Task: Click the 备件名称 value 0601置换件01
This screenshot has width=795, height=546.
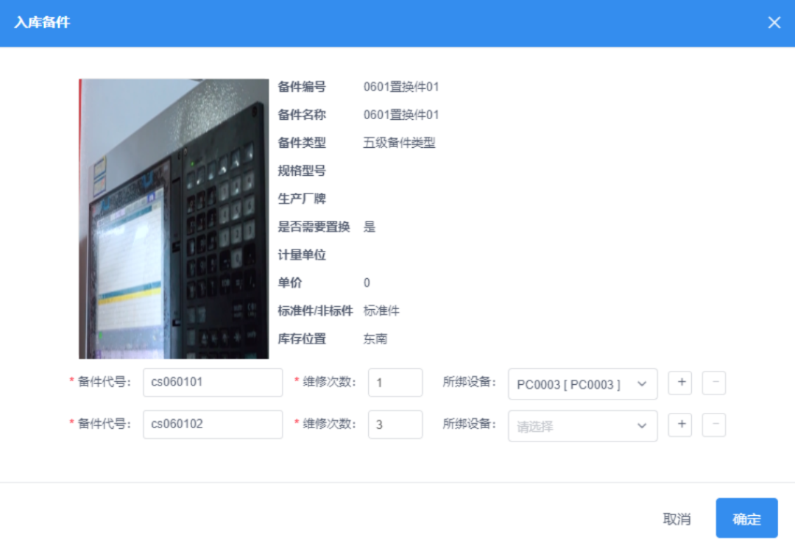Action: (401, 115)
